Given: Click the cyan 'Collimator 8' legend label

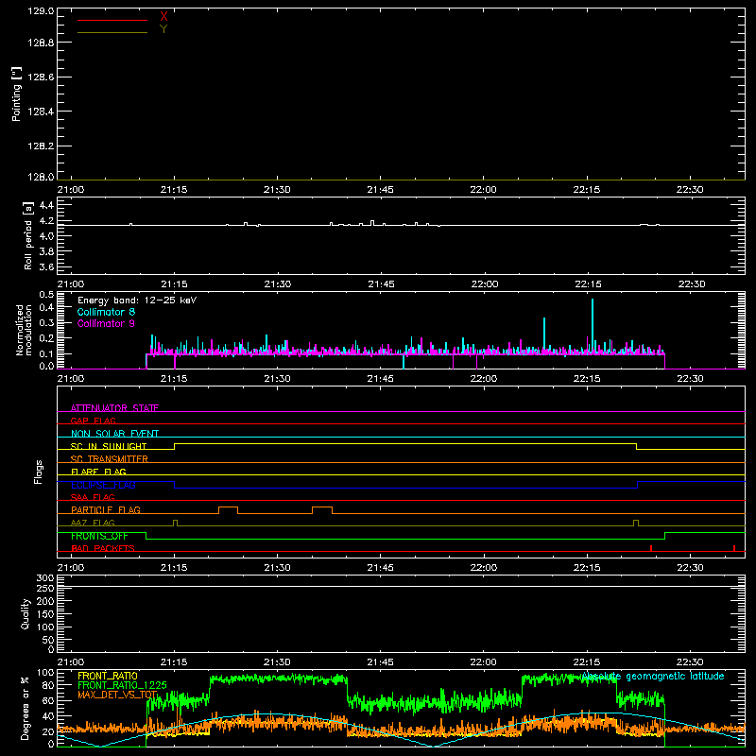Looking at the screenshot, I should pyautogui.click(x=106, y=312).
